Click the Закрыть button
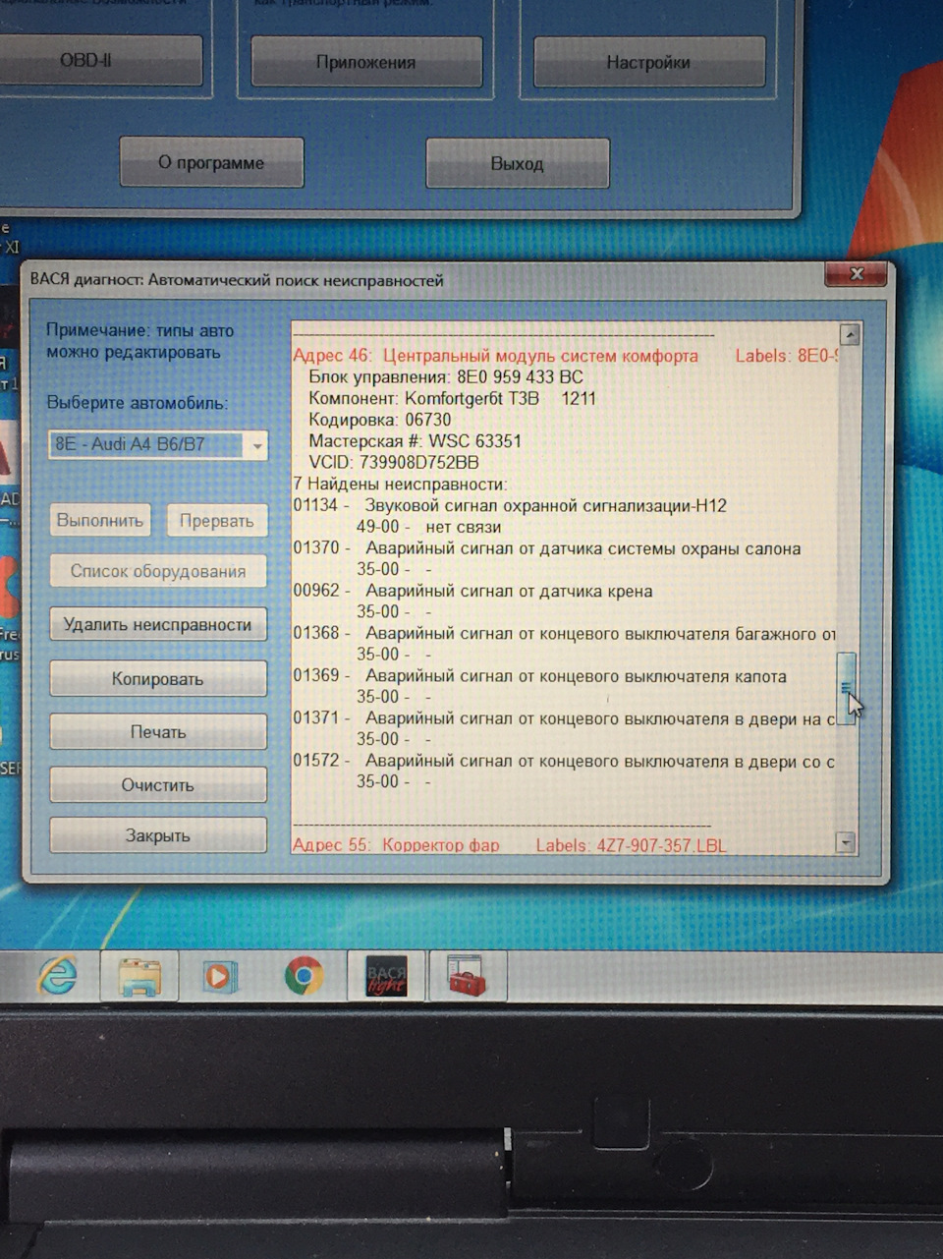This screenshot has width=943, height=1259. (158, 835)
